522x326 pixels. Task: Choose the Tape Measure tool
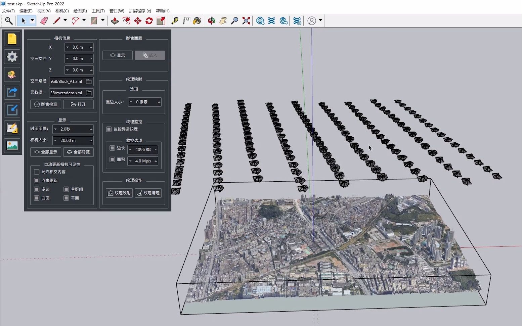click(x=175, y=21)
